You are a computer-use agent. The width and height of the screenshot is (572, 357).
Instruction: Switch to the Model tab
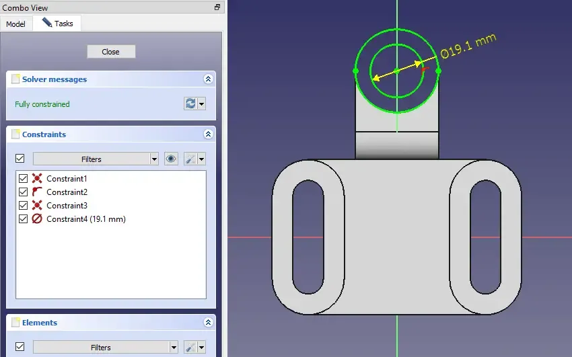click(x=15, y=24)
